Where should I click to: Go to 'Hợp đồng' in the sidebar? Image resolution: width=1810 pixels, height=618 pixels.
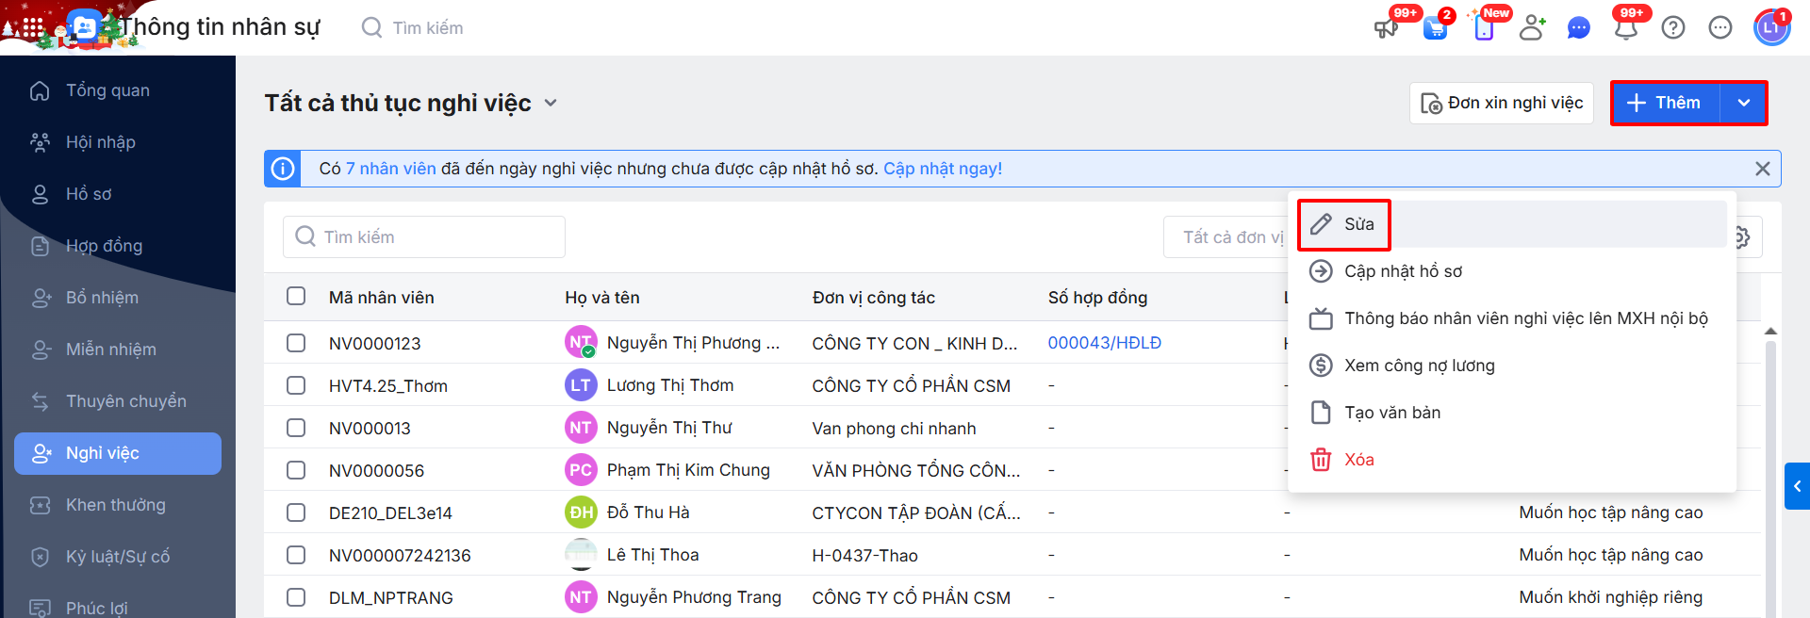(x=104, y=246)
